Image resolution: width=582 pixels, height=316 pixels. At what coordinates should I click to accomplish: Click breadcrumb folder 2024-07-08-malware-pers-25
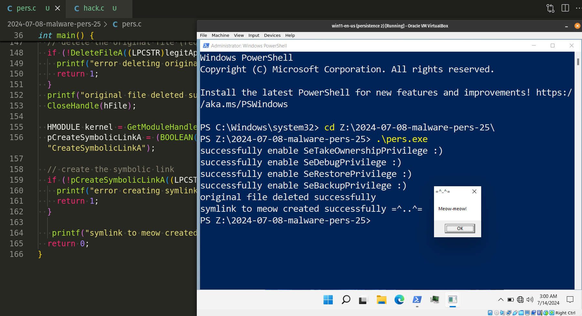[x=54, y=24]
